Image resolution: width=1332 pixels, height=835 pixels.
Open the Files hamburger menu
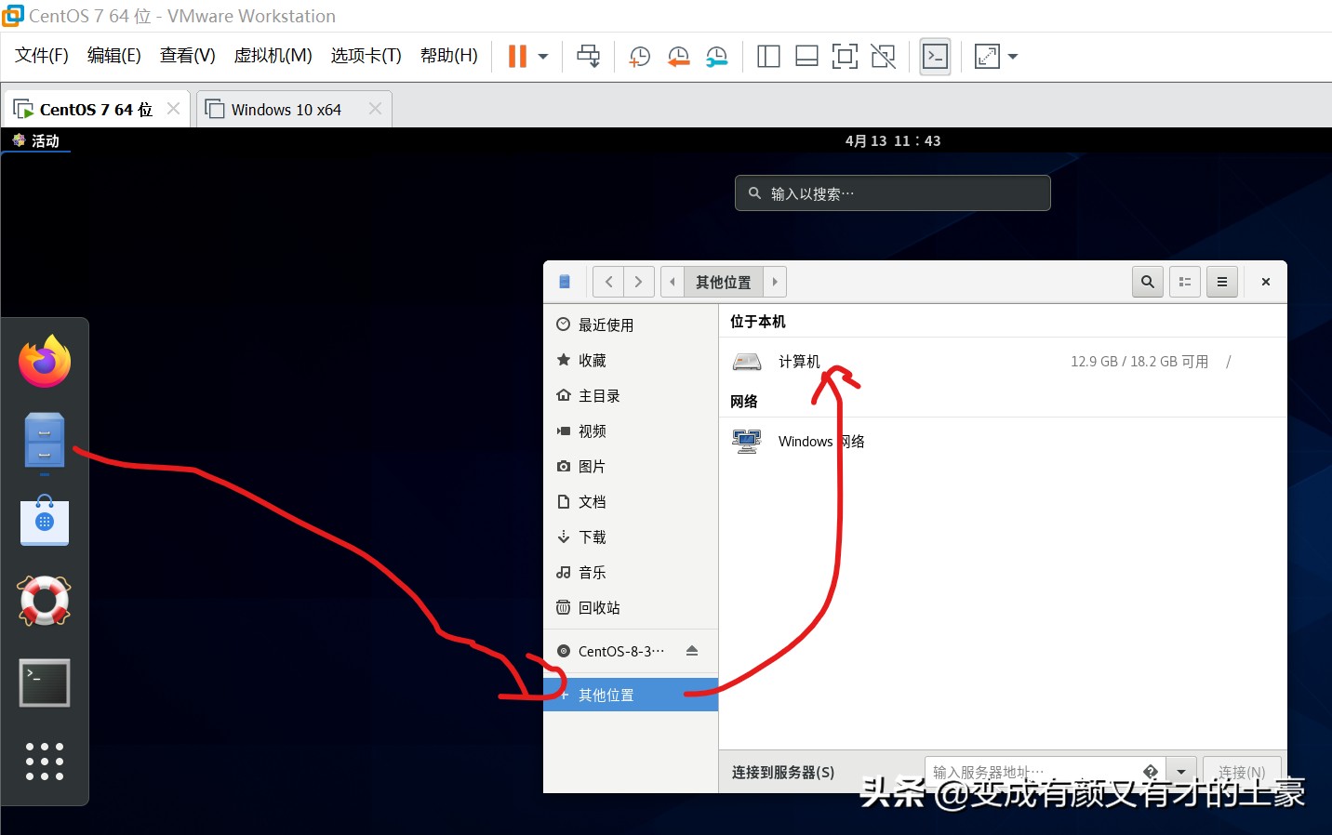(x=1222, y=282)
